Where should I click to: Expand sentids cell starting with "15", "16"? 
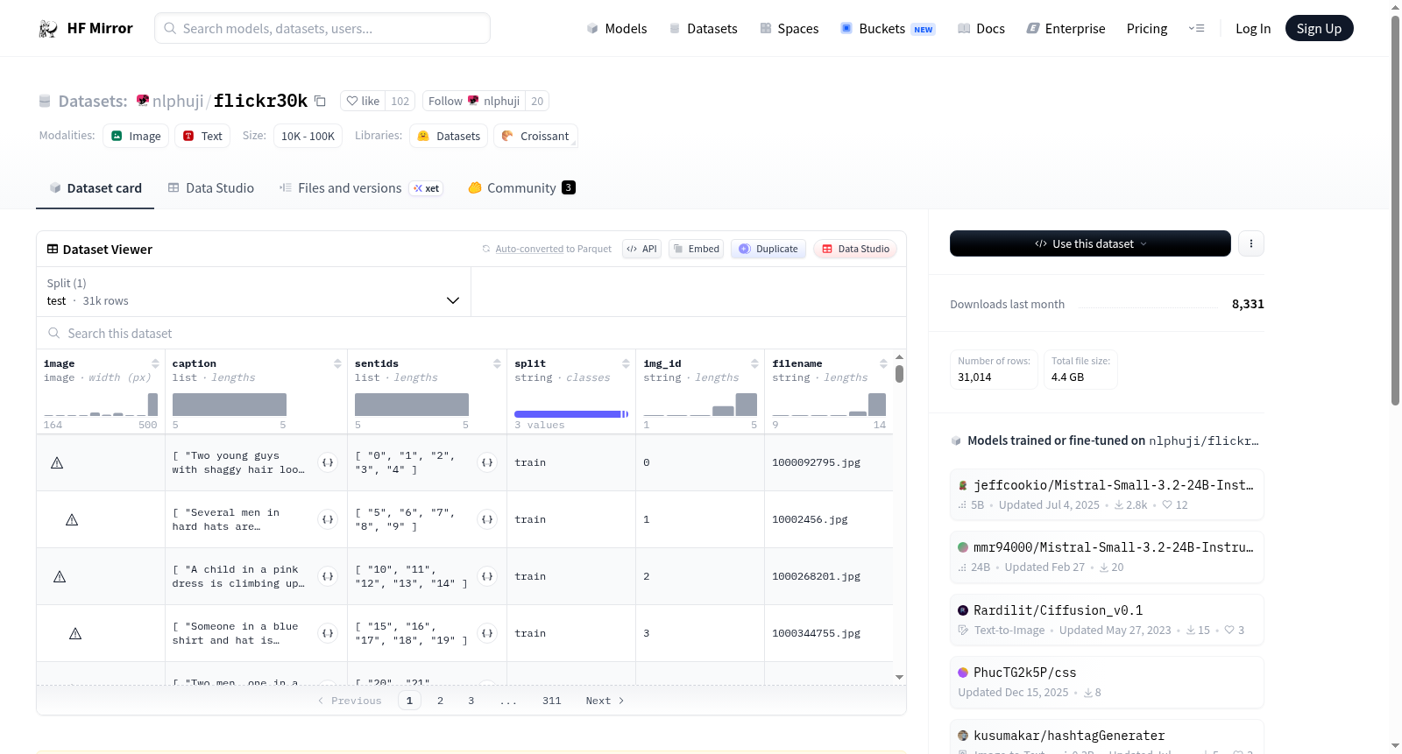pos(487,633)
